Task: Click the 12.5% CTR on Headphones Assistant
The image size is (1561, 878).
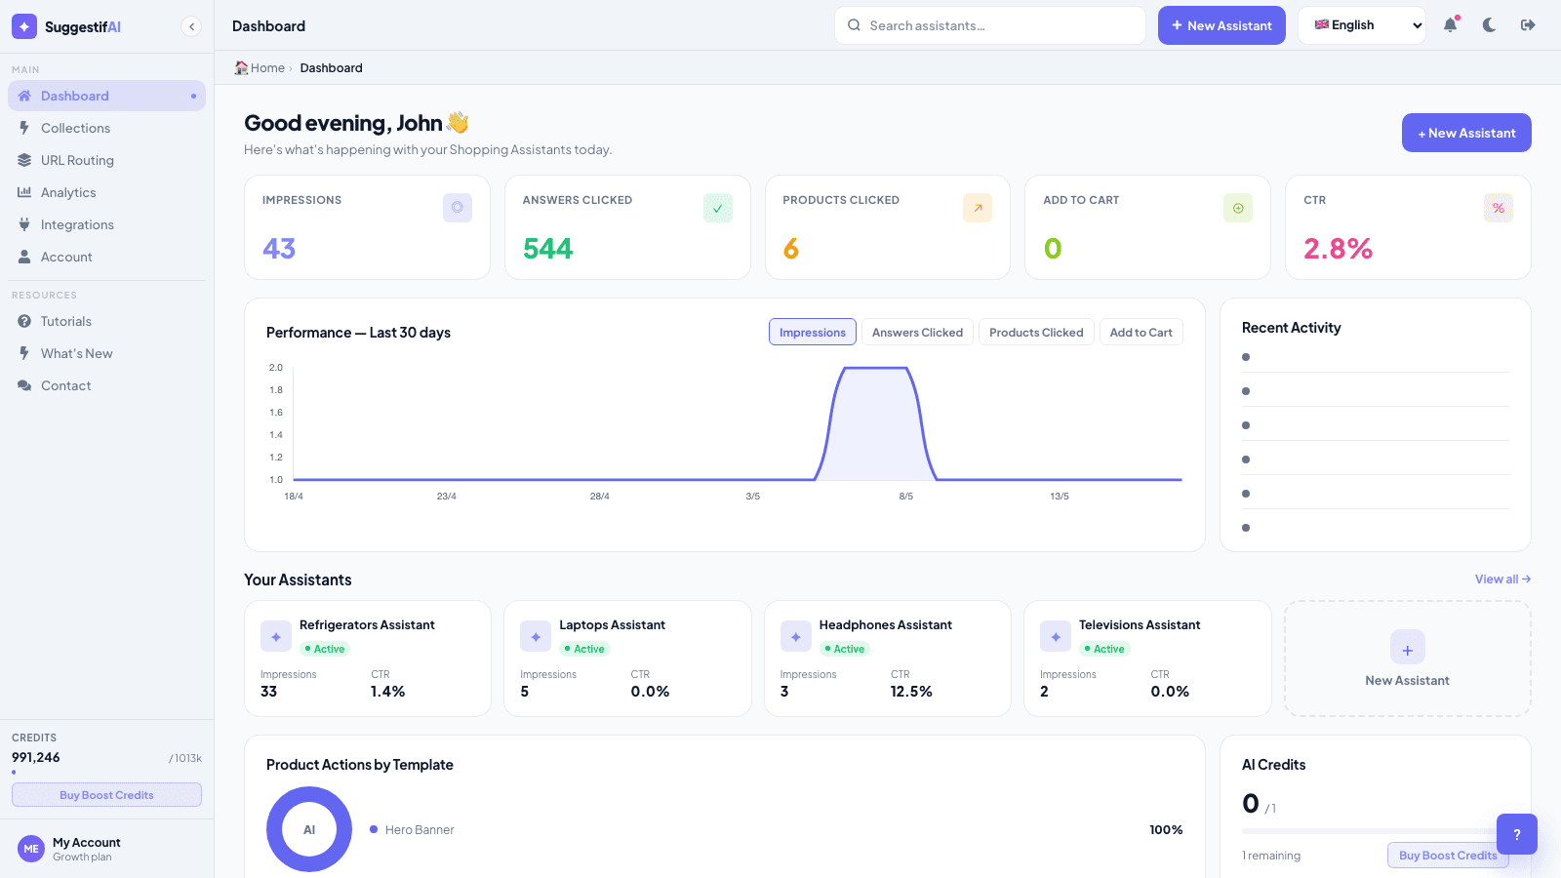Action: (x=911, y=691)
